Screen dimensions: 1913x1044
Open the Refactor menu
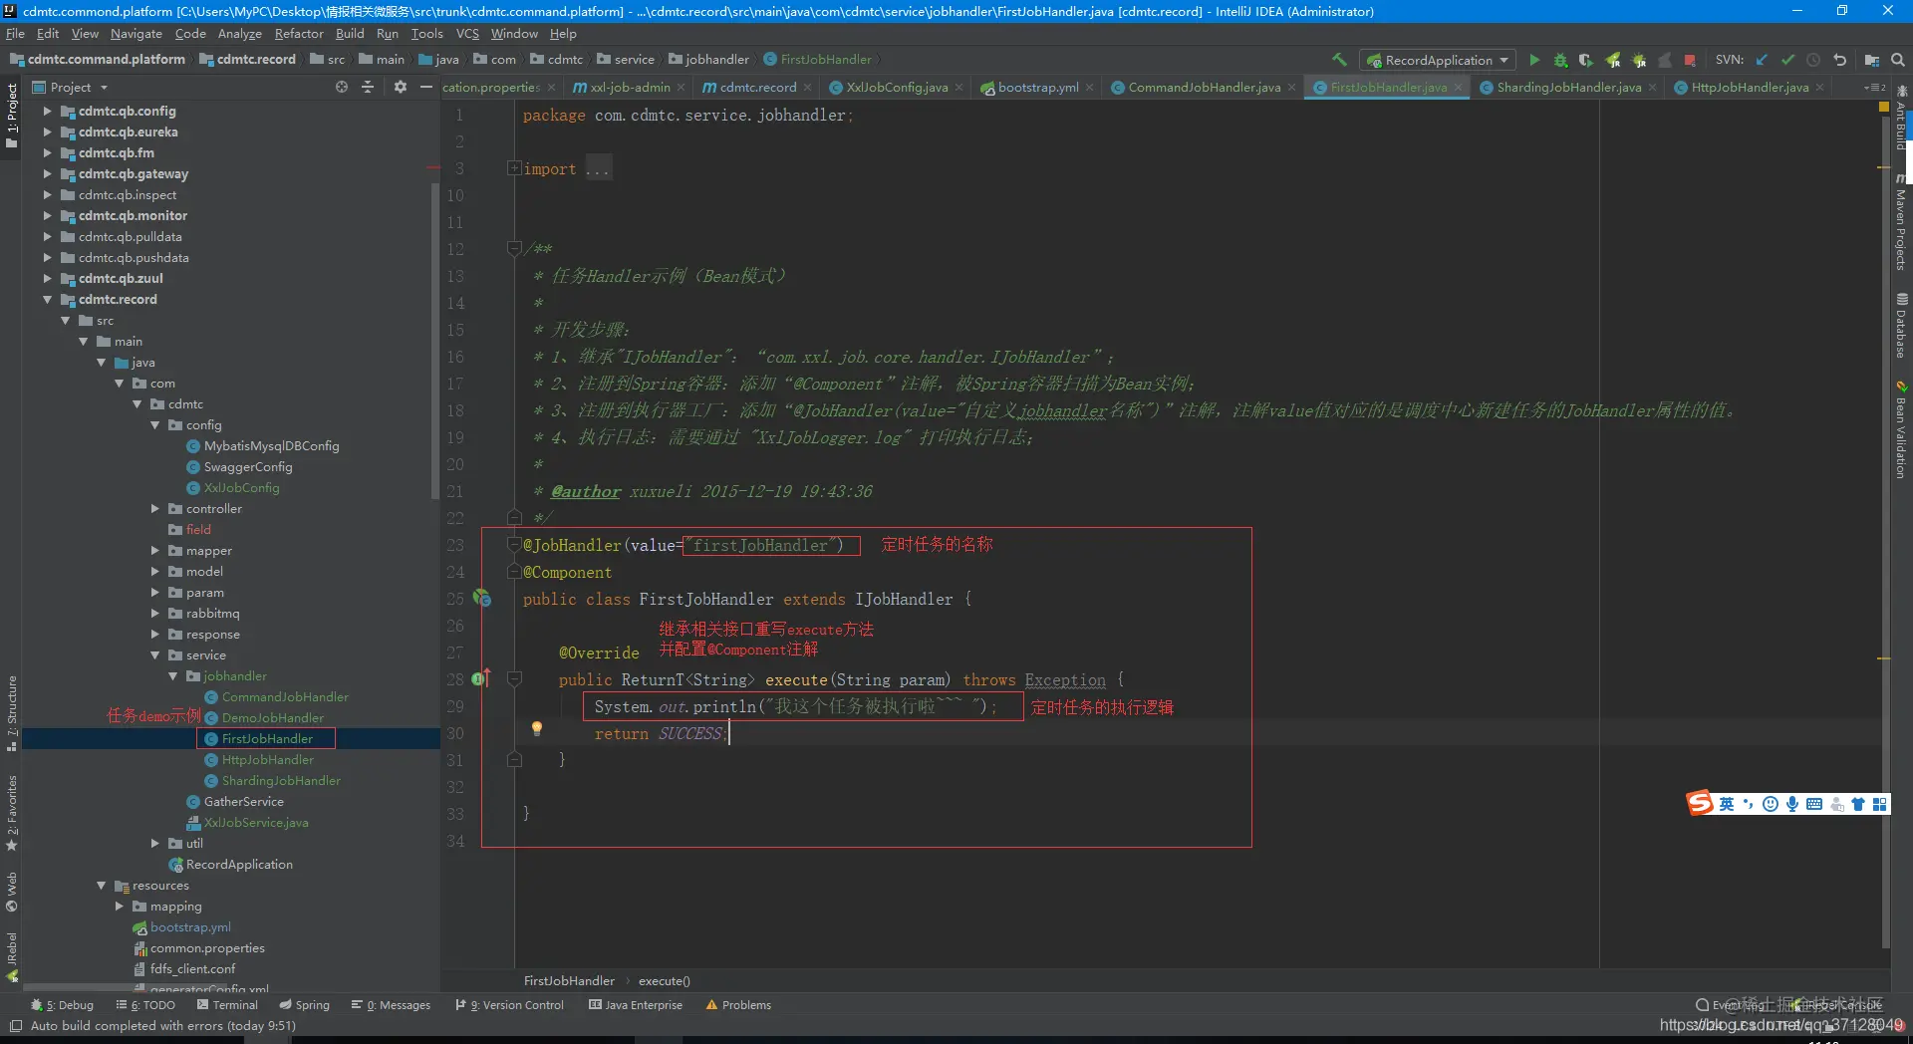point(299,34)
